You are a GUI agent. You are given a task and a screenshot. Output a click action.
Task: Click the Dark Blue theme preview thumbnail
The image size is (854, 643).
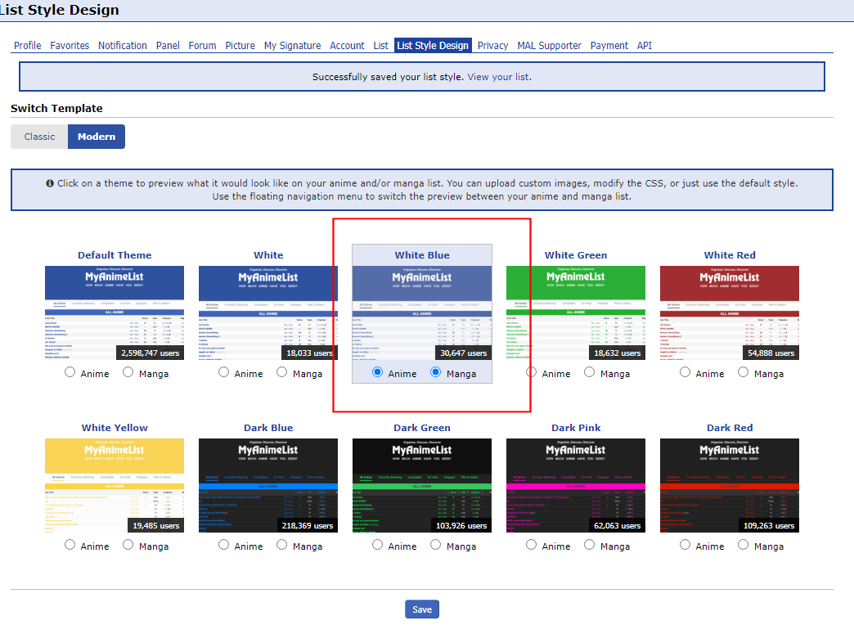268,484
